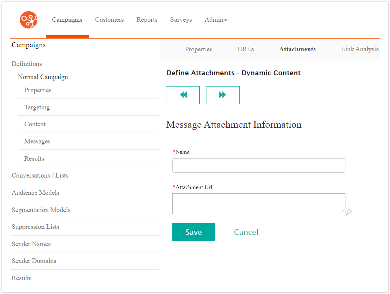Image resolution: width=390 pixels, height=294 pixels.
Task: Click the Cancel link
Action: click(246, 232)
